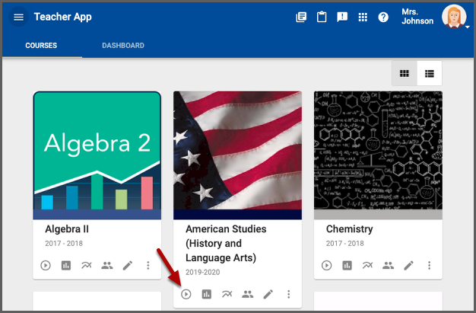Switch to list view layout
Image resolution: width=476 pixels, height=313 pixels.
point(430,74)
